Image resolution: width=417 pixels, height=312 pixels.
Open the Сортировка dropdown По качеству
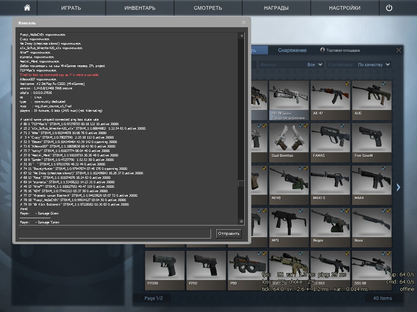click(374, 65)
